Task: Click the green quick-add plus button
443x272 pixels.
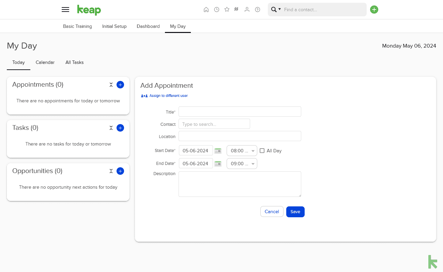Action: tap(374, 10)
